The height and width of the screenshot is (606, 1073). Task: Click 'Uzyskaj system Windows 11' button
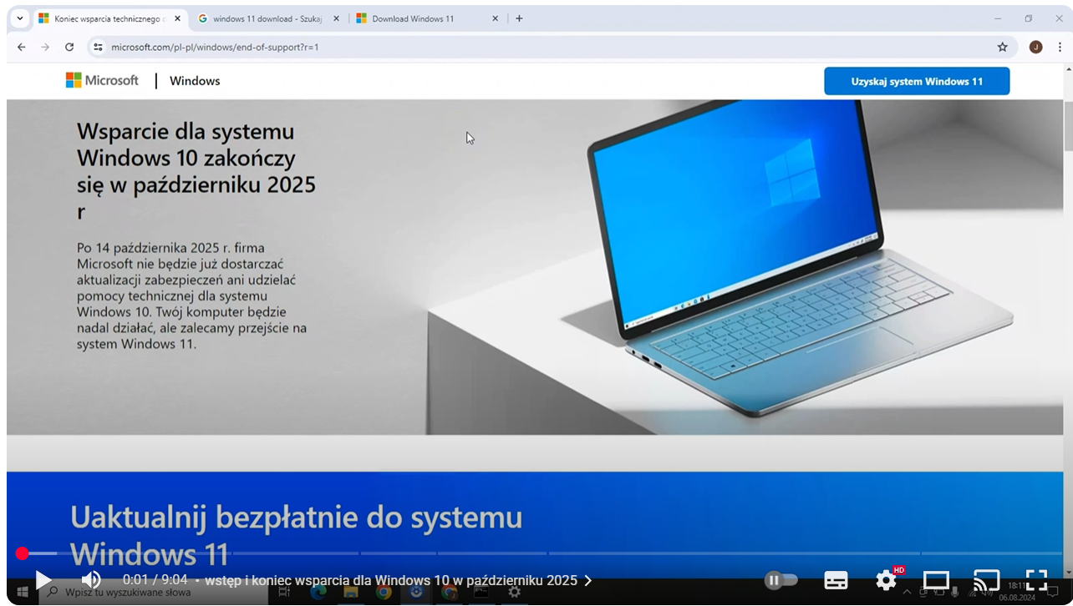pyautogui.click(x=916, y=81)
